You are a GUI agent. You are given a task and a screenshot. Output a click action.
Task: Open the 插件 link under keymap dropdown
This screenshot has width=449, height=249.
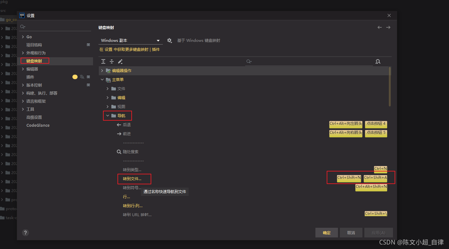click(x=156, y=50)
